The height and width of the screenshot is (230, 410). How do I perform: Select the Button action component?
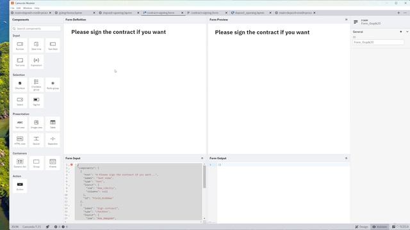(20, 186)
